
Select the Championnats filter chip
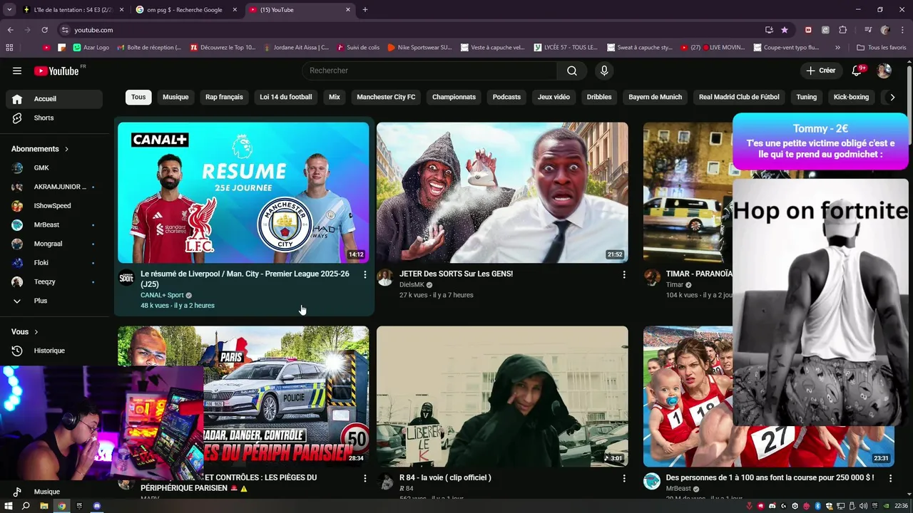[454, 97]
